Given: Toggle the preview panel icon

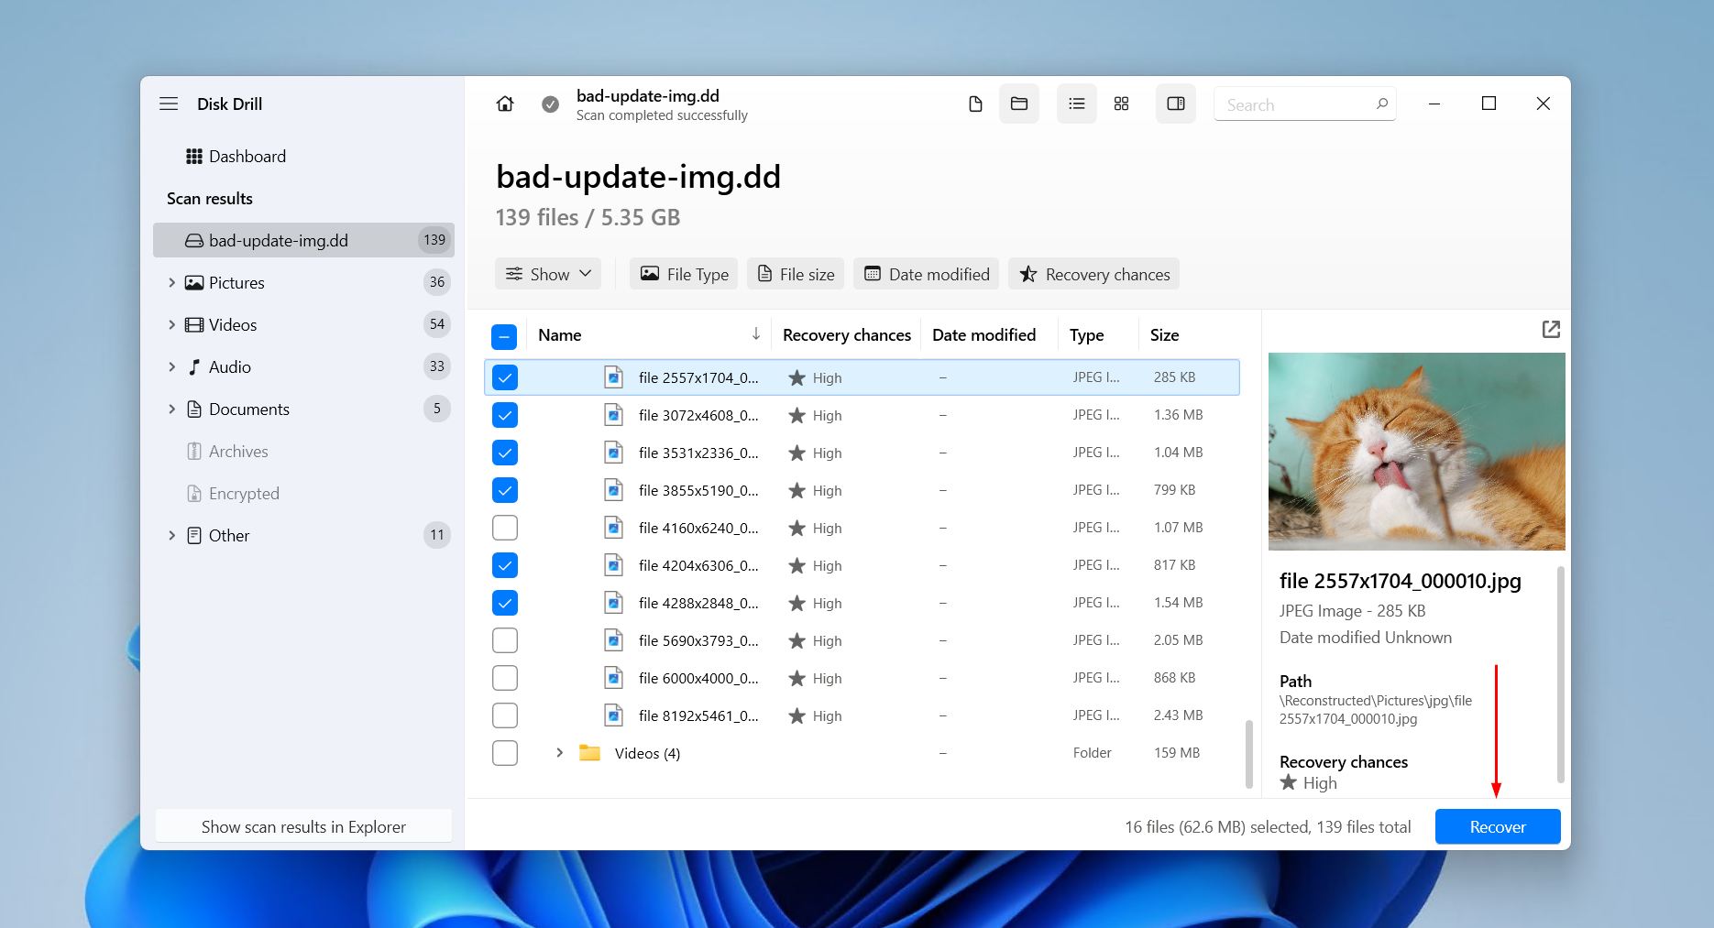Looking at the screenshot, I should [1176, 104].
